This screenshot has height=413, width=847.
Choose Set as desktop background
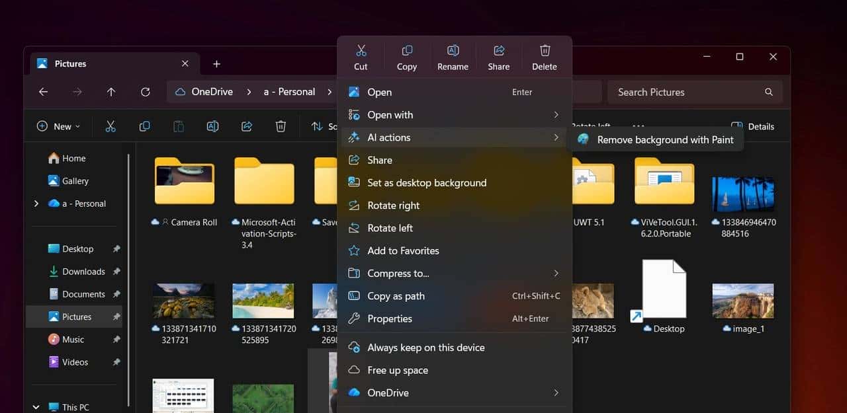pyautogui.click(x=427, y=183)
